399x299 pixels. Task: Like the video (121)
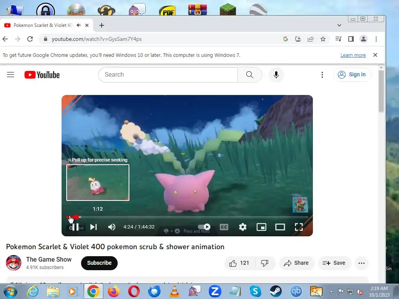point(239,263)
